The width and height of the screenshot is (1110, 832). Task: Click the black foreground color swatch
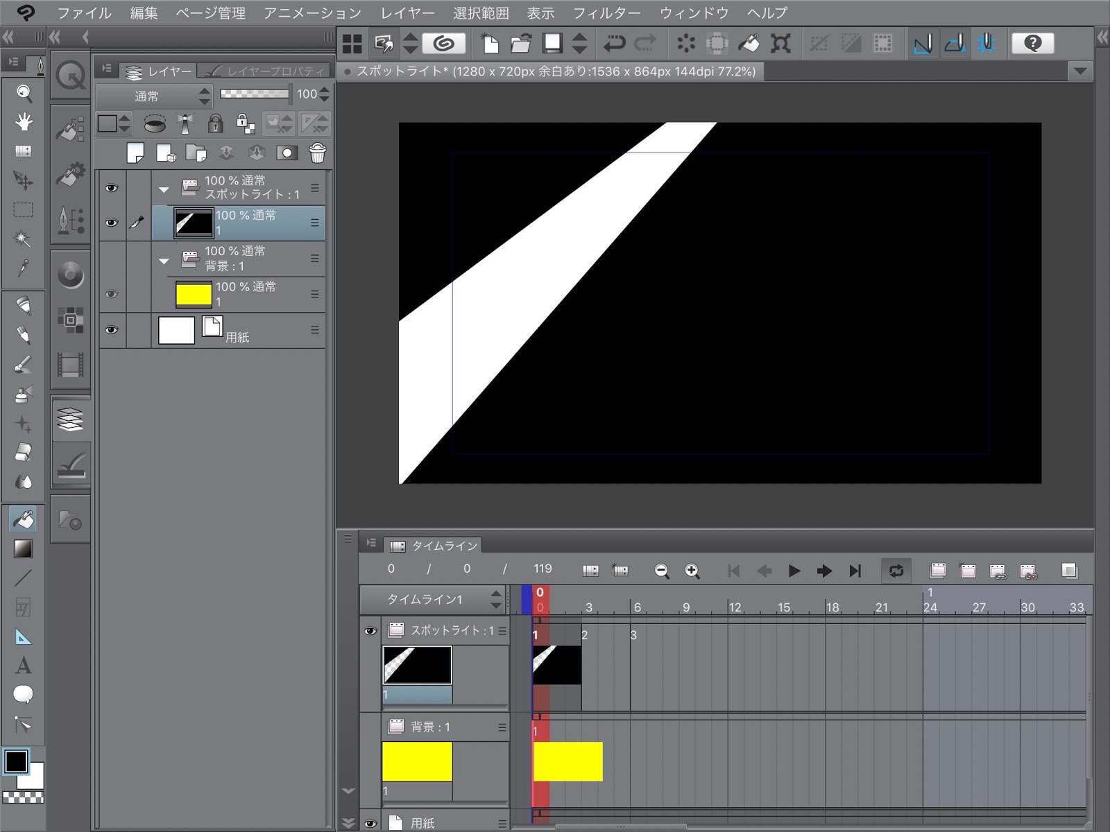[16, 761]
